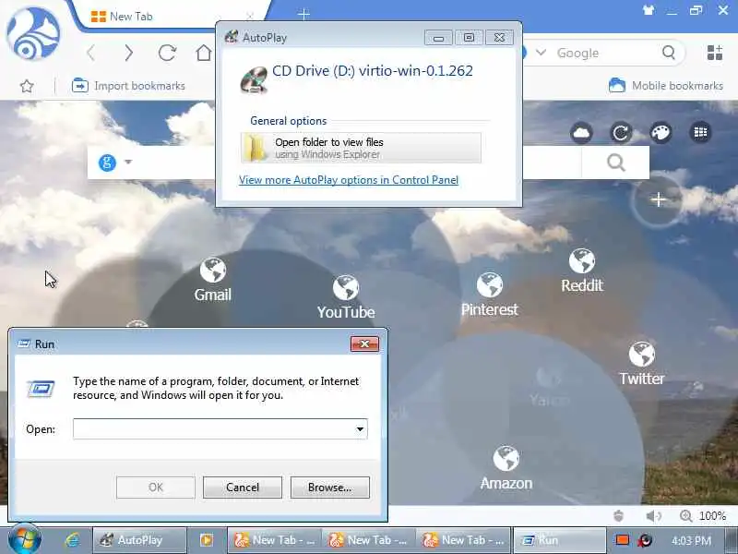Click the UC Browser squirrel logo

[33, 34]
